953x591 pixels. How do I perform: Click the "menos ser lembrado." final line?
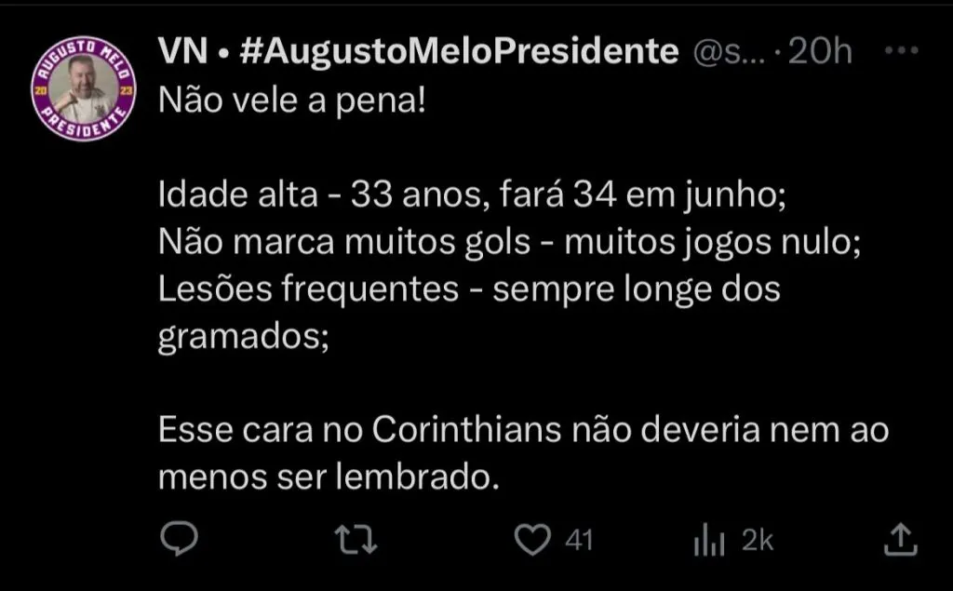(325, 477)
